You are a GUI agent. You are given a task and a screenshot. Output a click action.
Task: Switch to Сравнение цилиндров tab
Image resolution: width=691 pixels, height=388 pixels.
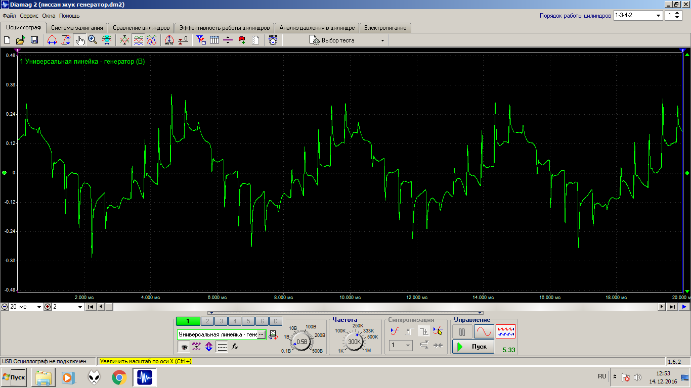(141, 28)
